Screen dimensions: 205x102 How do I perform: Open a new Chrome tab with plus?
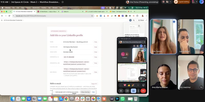[x=134, y=12]
